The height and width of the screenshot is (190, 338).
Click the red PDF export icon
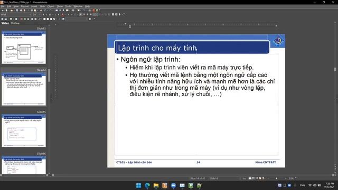point(93,11)
